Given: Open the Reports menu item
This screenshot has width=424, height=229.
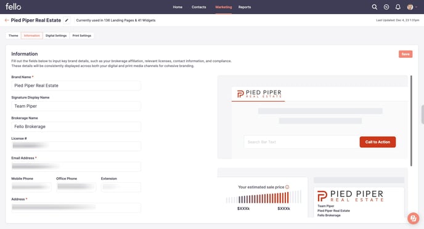Looking at the screenshot, I should (245, 7).
